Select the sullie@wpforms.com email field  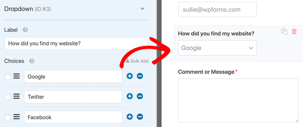click(218, 10)
